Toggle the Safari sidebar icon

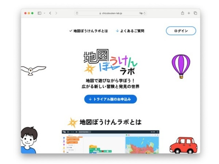coord(39,13)
